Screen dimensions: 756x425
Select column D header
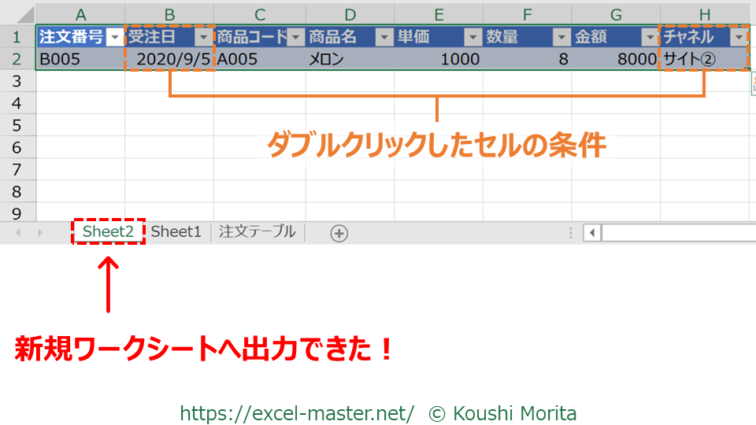click(x=350, y=14)
